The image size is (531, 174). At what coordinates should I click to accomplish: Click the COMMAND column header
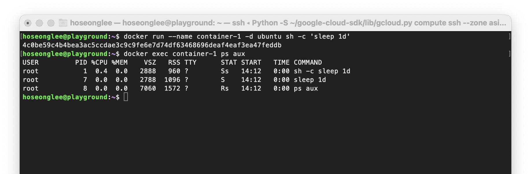pyautogui.click(x=307, y=62)
